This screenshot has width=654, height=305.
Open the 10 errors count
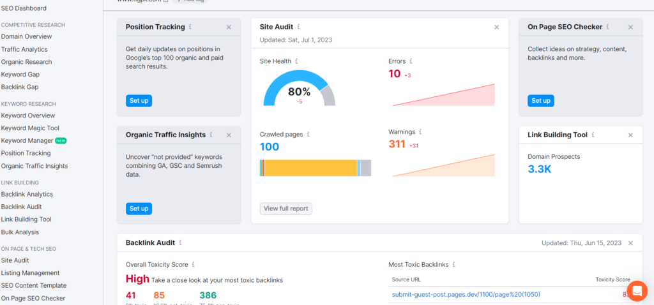coord(395,74)
